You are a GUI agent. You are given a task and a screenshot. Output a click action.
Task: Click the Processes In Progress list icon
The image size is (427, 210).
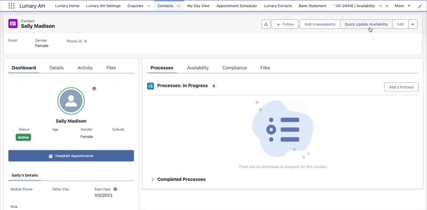pos(150,86)
